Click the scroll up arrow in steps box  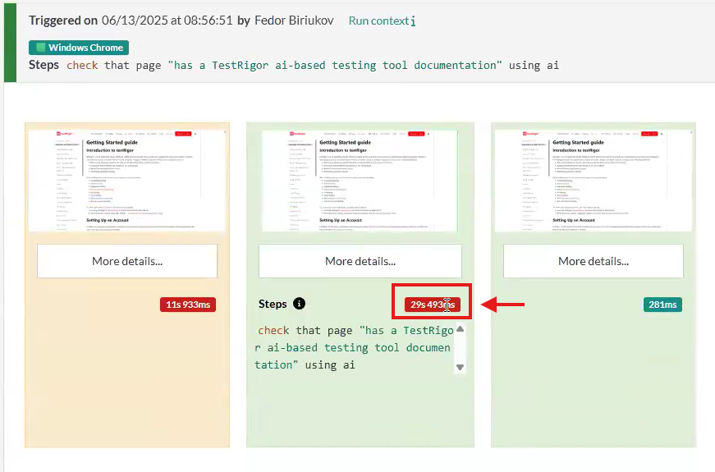[x=460, y=329]
